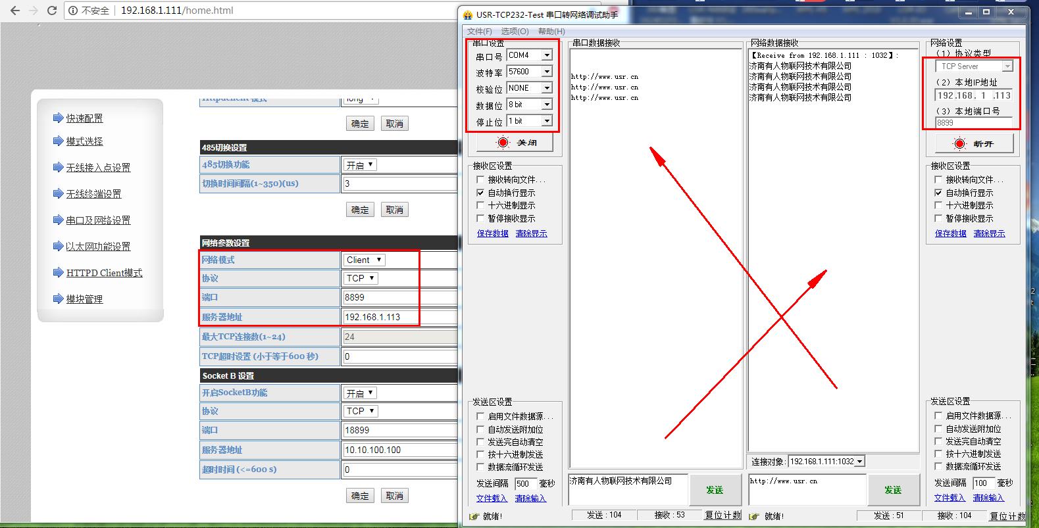This screenshot has height=528, width=1039.
Task: Reload the page with the refresh icon
Action: (x=51, y=11)
